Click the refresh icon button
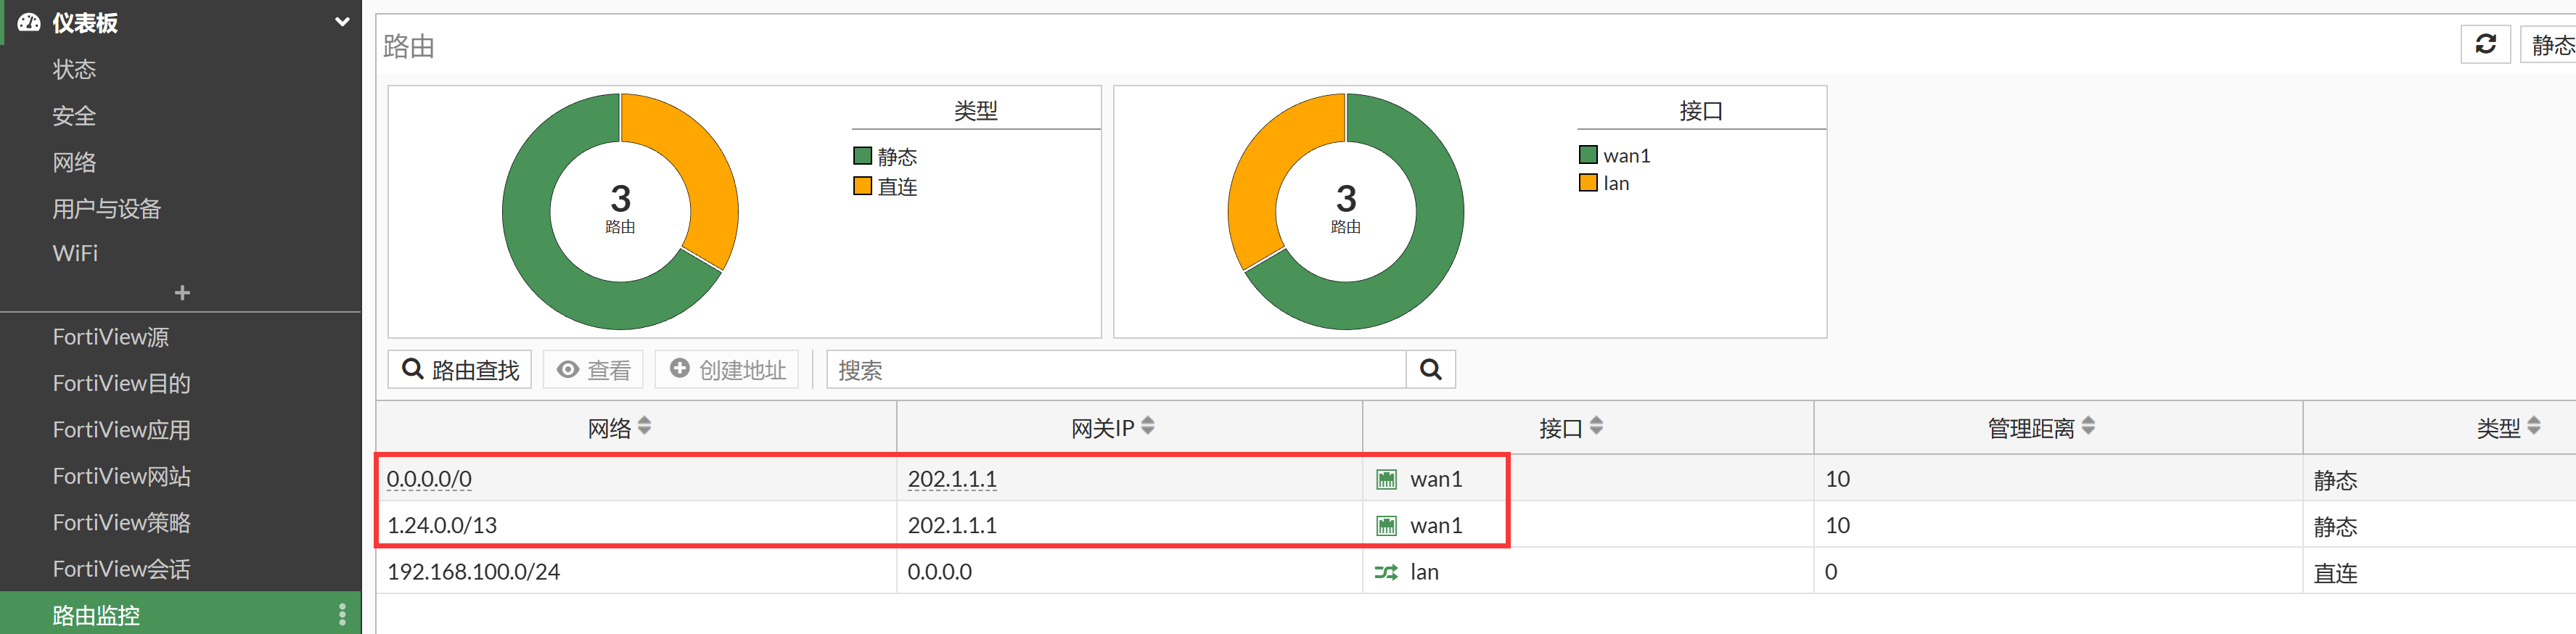This screenshot has height=634, width=2576. click(2485, 44)
